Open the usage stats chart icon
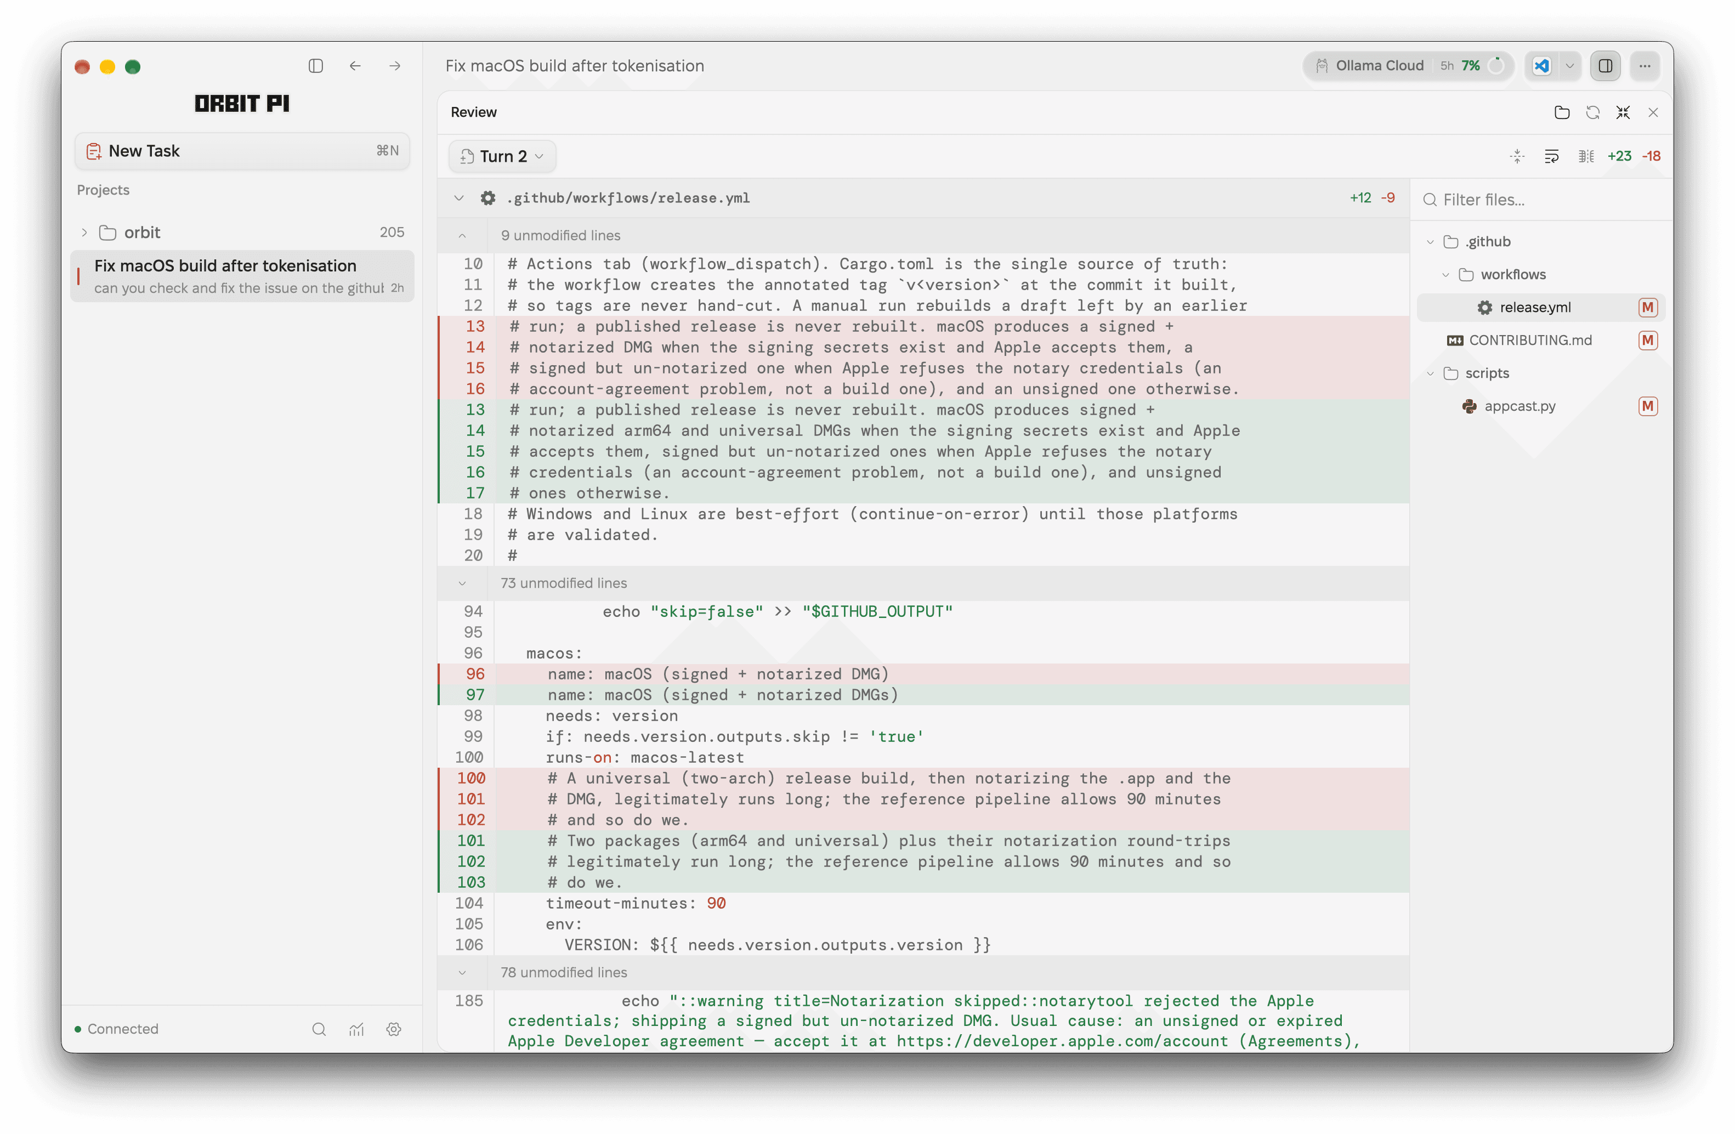1735x1134 pixels. [356, 1029]
